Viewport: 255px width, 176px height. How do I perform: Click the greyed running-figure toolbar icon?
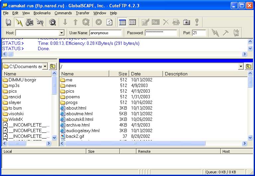(x=86, y=22)
